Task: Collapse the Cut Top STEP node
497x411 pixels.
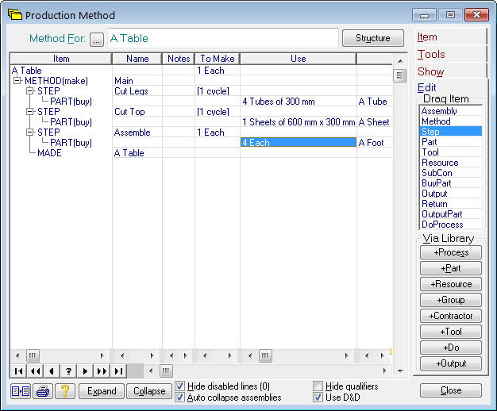Action: pos(30,112)
